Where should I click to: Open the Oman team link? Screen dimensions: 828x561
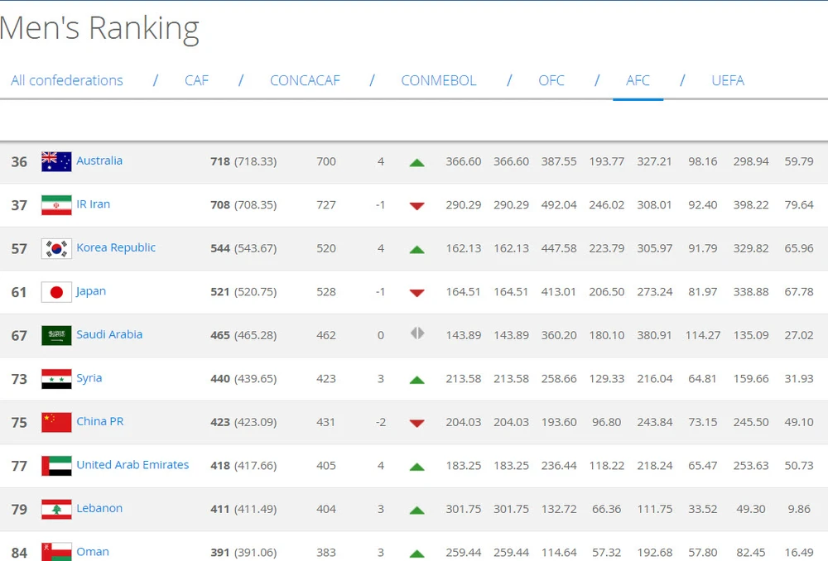pyautogui.click(x=93, y=552)
